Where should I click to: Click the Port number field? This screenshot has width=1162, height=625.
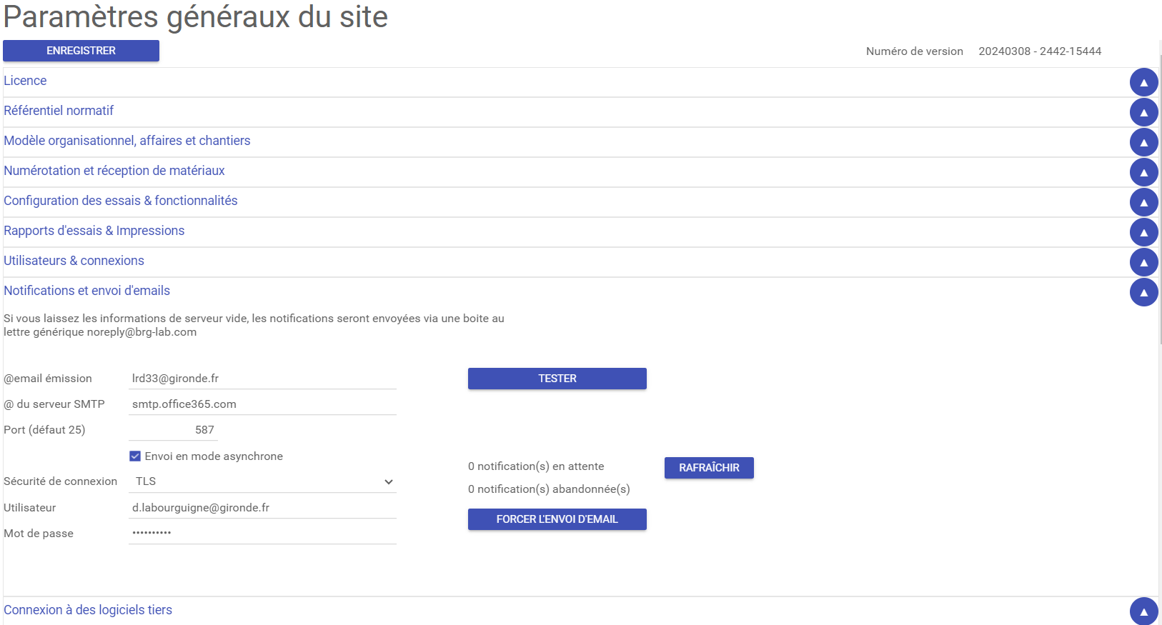(173, 430)
